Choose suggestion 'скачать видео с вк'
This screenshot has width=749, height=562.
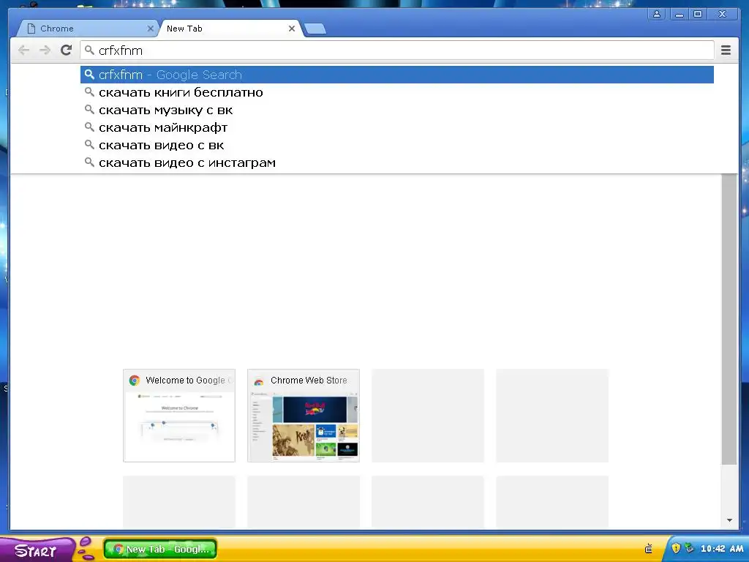coord(397,146)
